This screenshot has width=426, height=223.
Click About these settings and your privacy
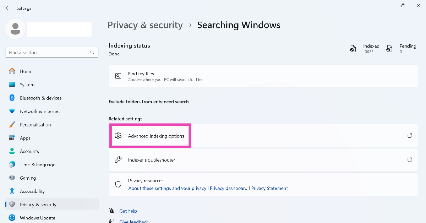tap(167, 189)
